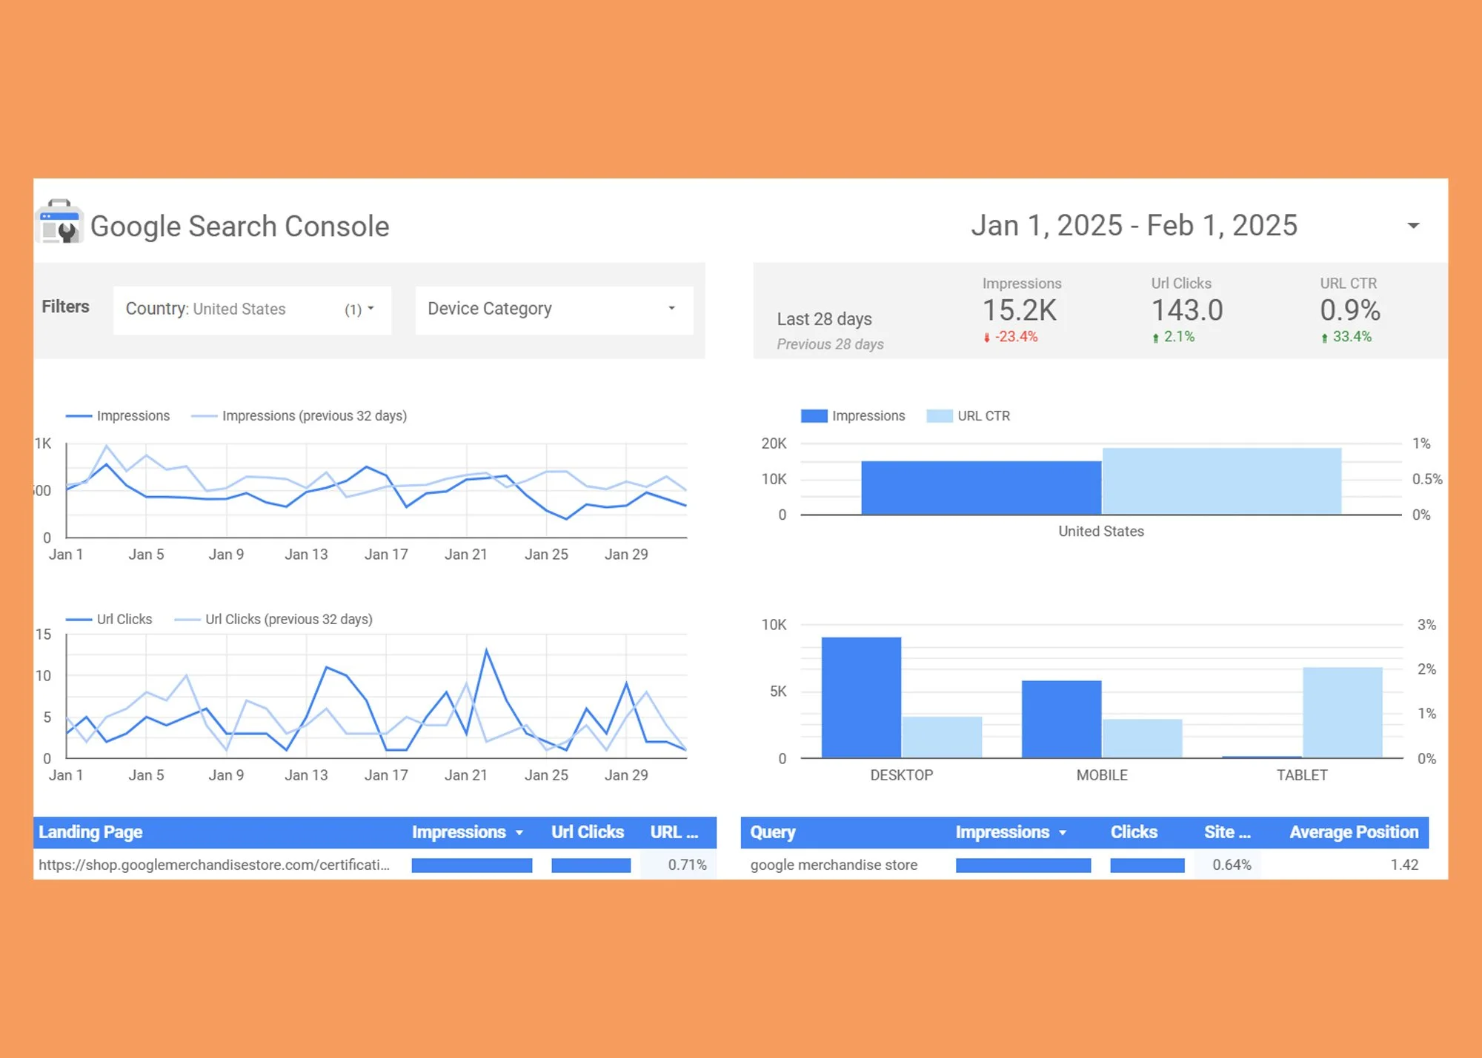
Task: Click the truncated URL ... column header
Action: coord(674,832)
